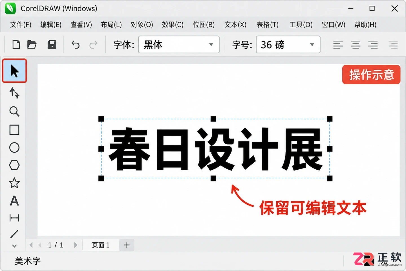Go to the next page arrow
This screenshot has width=406, height=271.
[76, 245]
